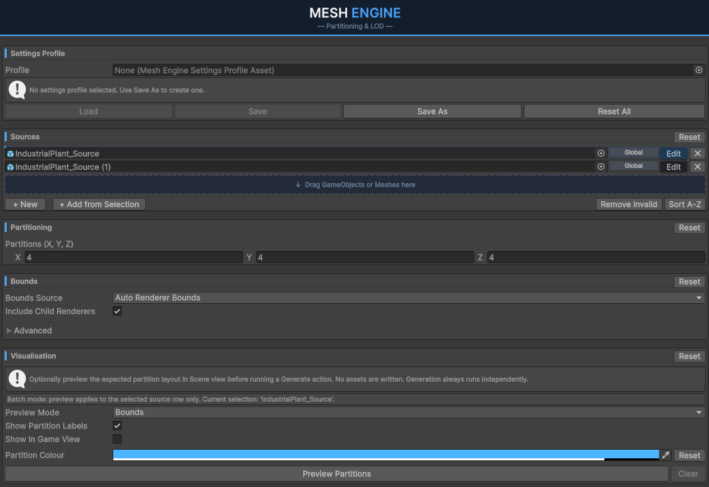Open the object picker for the Profile field
Image resolution: width=709 pixels, height=487 pixels.
coord(698,70)
